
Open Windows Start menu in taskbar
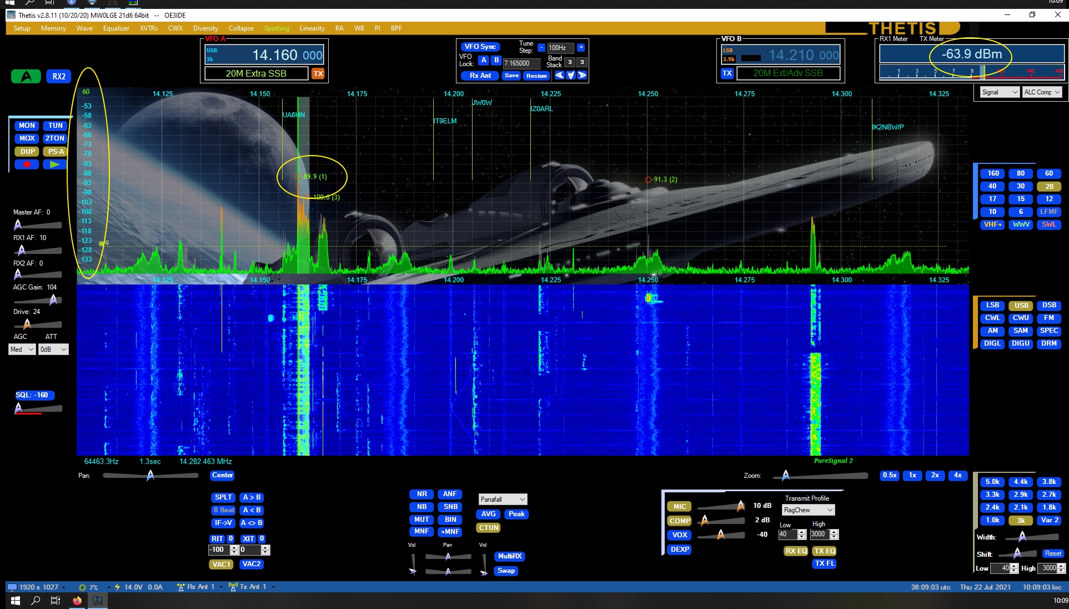point(16,600)
